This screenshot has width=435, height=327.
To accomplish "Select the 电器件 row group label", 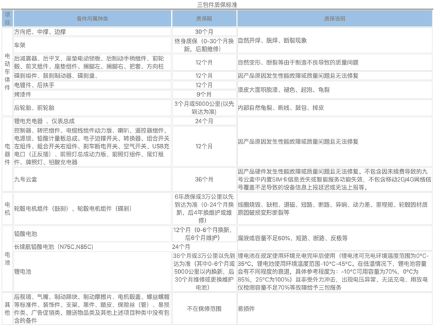I will (7, 154).
